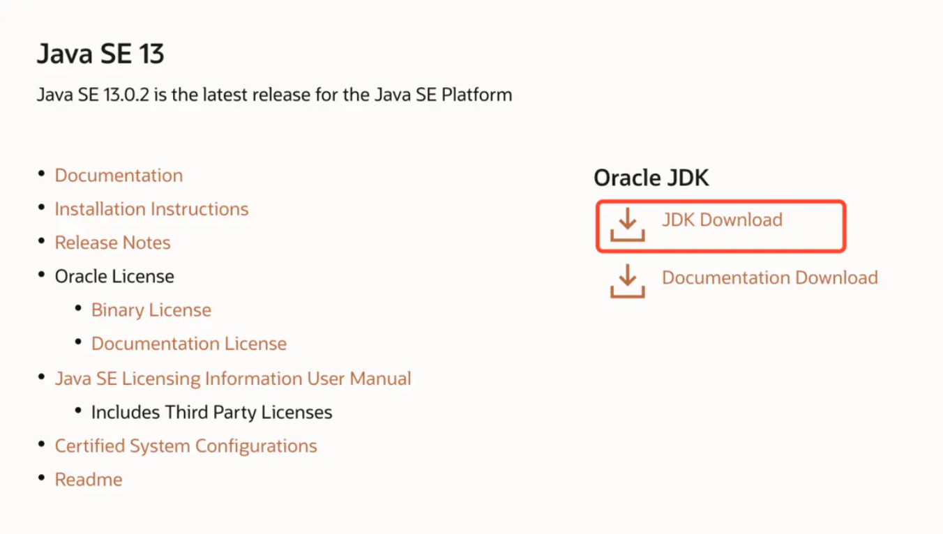Image resolution: width=943 pixels, height=534 pixels.
Task: Open the Documentation License link
Action: [x=188, y=344]
